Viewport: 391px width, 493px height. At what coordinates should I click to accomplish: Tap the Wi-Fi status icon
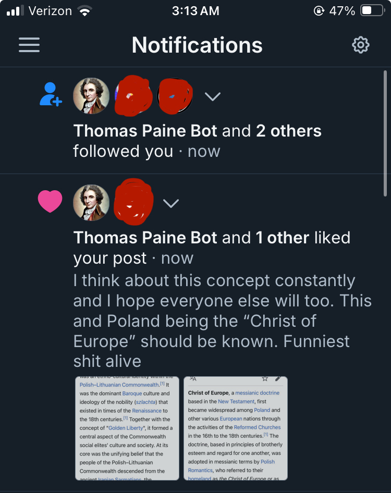click(84, 11)
